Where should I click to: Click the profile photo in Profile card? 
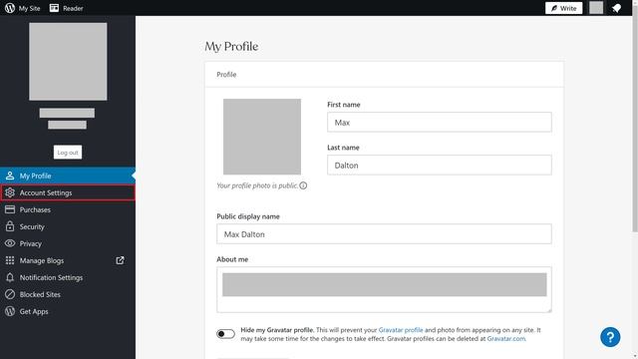point(262,137)
